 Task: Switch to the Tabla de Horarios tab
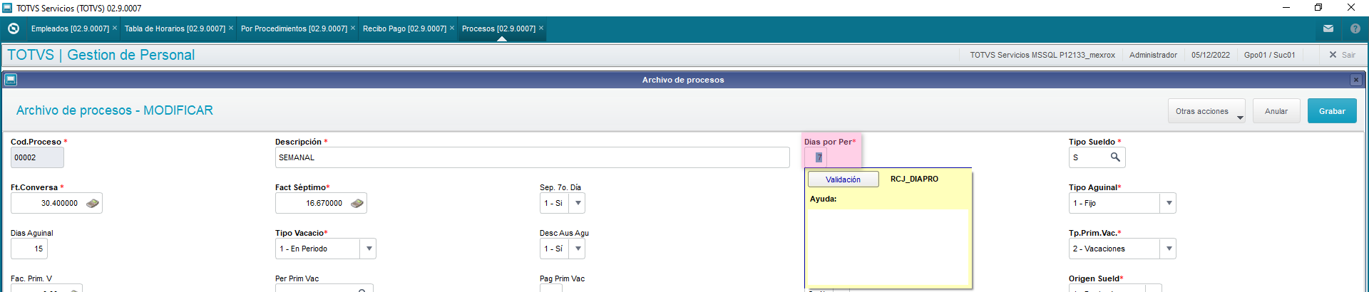pos(175,28)
